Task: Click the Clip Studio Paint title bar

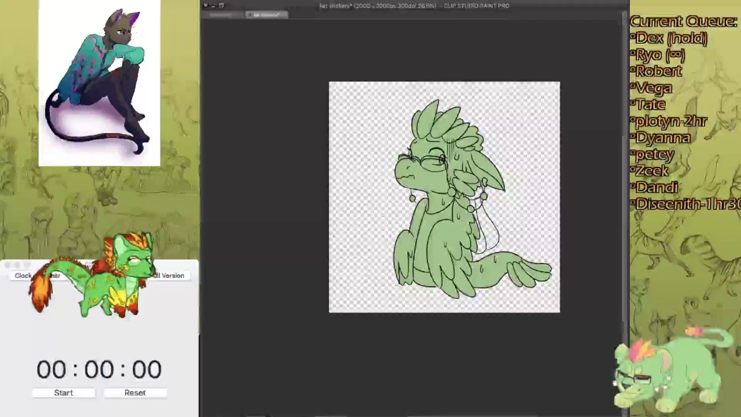Action: pyautogui.click(x=414, y=5)
